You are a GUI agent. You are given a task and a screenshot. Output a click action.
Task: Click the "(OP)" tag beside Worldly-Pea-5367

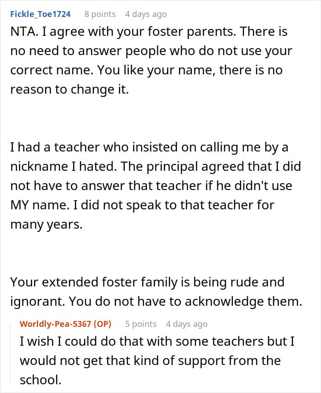click(x=101, y=324)
